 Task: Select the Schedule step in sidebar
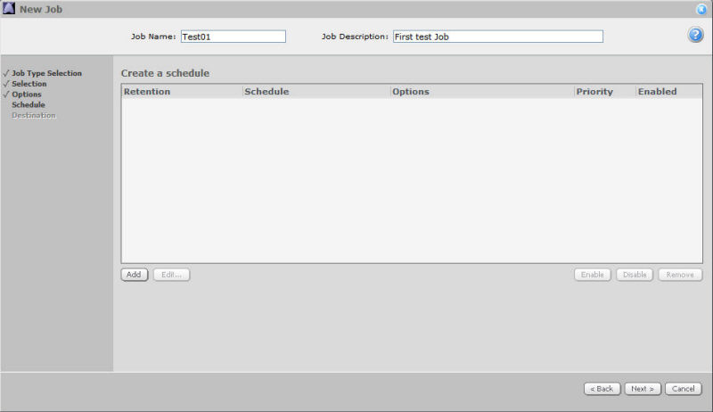(x=28, y=105)
